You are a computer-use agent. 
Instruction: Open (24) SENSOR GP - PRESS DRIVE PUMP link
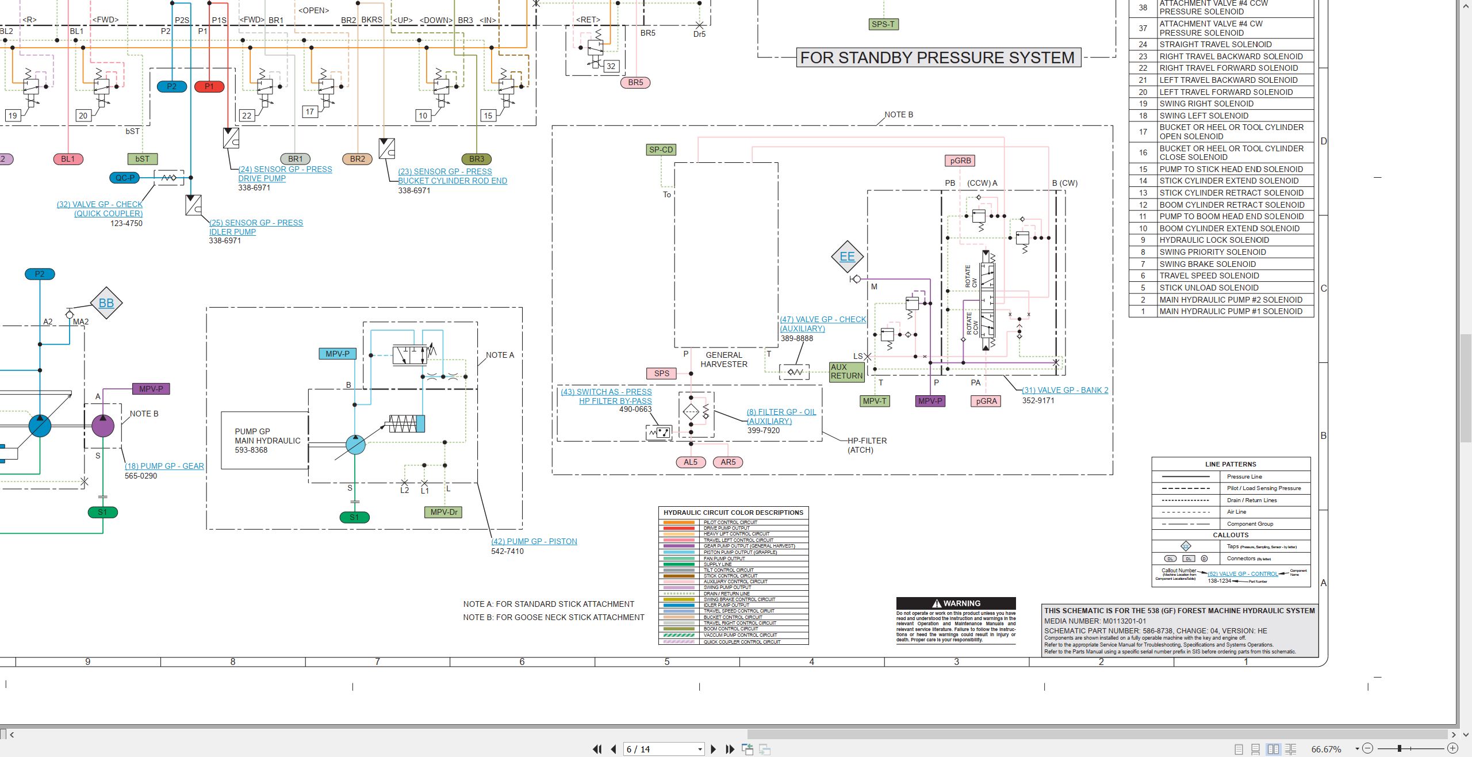coord(285,174)
